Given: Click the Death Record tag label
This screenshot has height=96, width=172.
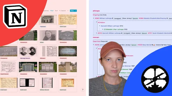Looking at the screenshot, I should coord(4,74).
